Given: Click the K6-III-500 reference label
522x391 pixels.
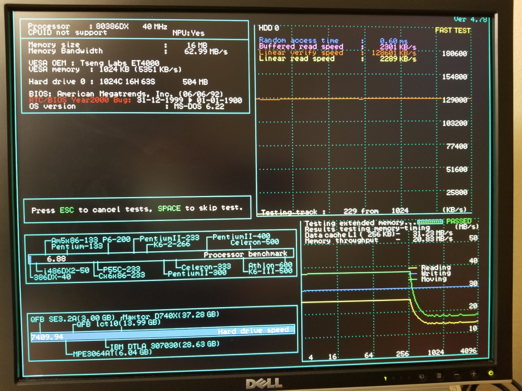Looking at the screenshot, I should [270, 271].
